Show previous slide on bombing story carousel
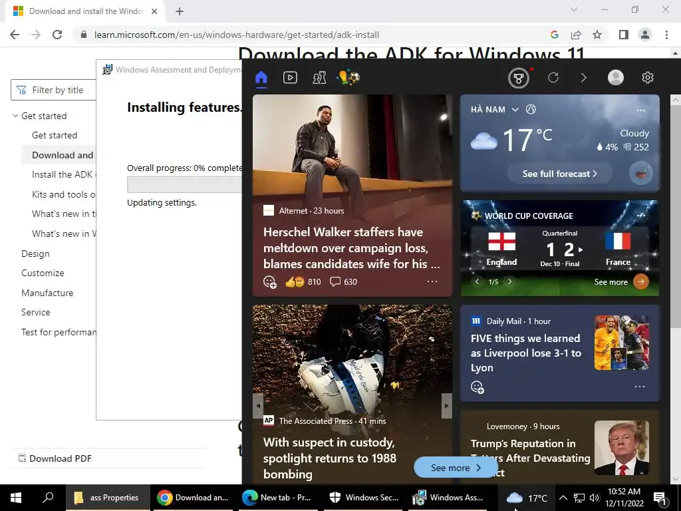 click(x=258, y=406)
